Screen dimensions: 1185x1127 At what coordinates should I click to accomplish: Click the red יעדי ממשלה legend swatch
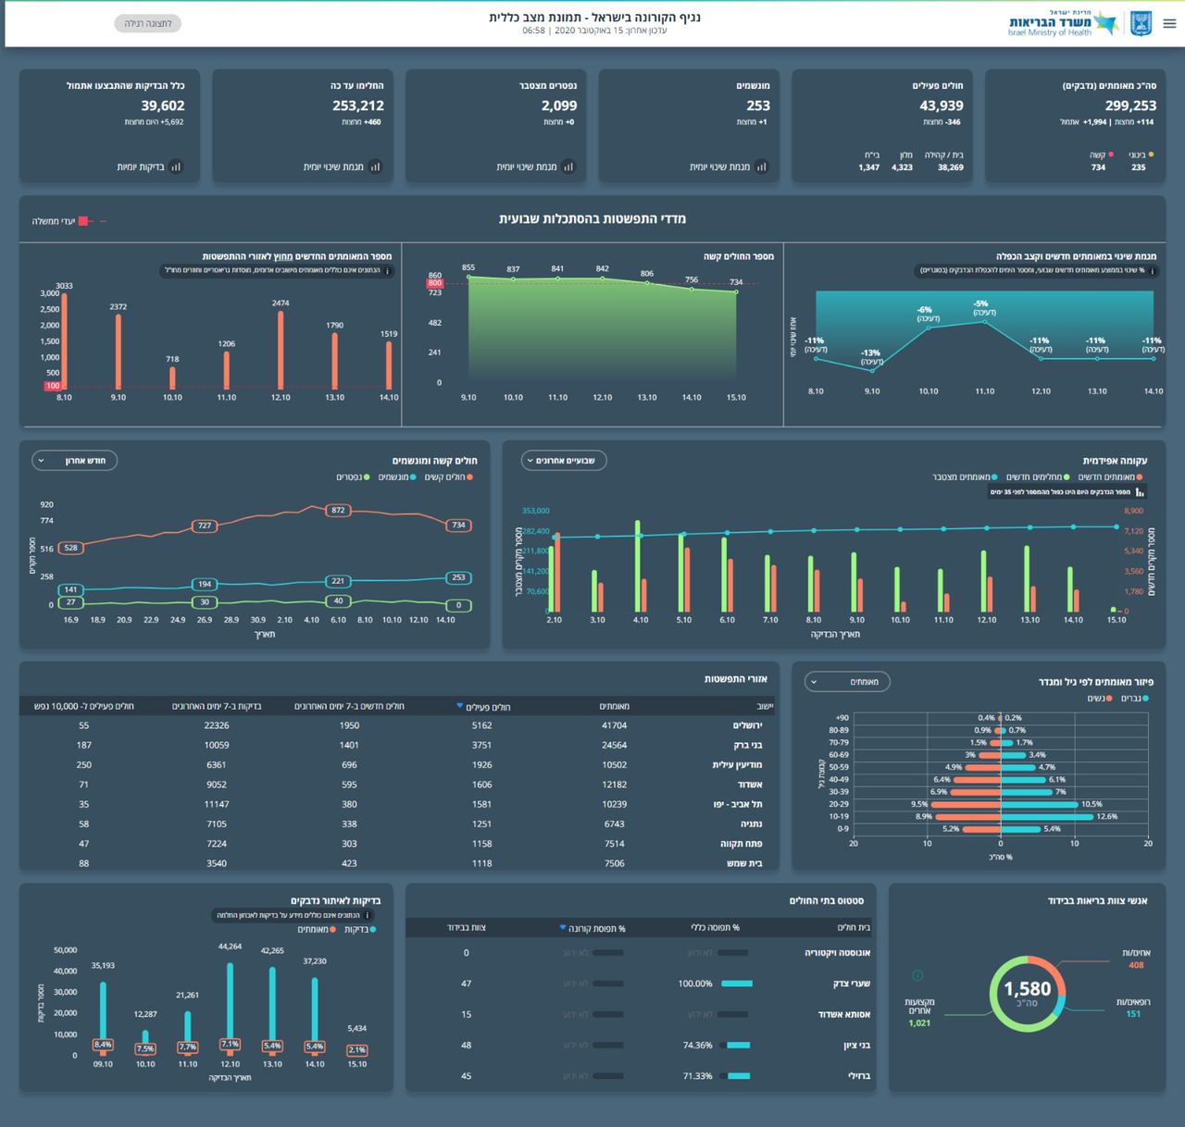tap(83, 221)
